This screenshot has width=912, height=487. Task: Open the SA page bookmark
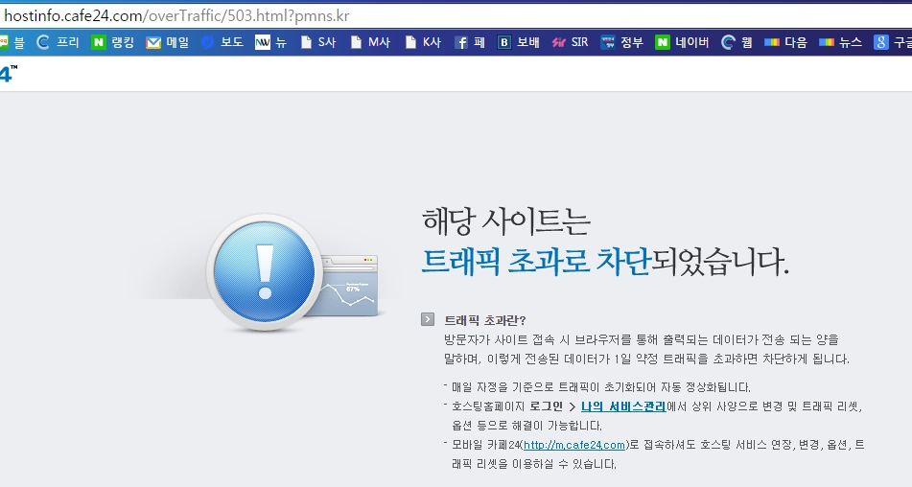[318, 42]
